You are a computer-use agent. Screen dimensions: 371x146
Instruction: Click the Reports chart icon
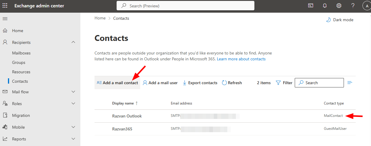[5, 139]
